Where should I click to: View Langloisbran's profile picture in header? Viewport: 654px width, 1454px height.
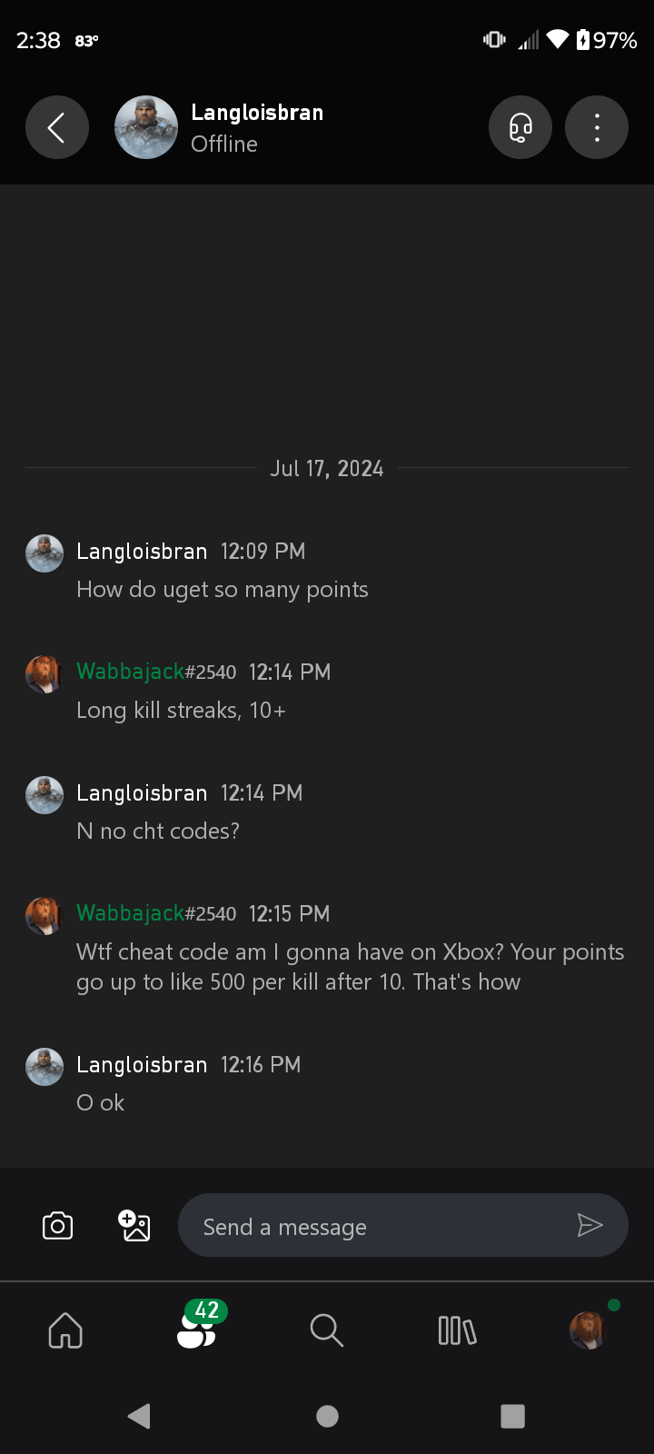click(145, 127)
